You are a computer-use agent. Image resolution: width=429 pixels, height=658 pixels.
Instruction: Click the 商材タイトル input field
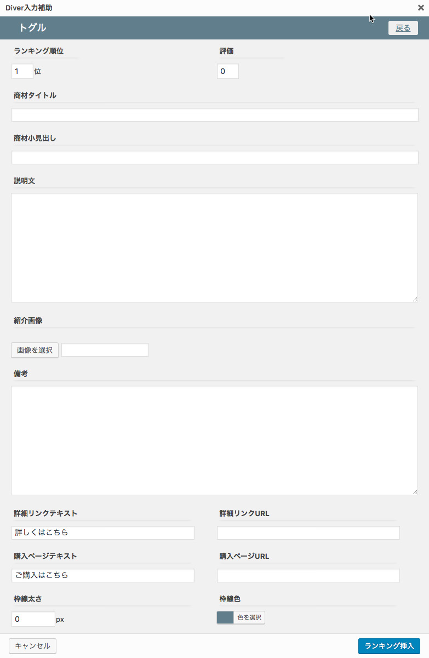(214, 115)
